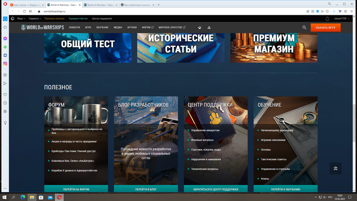Click ПЕРЕЙТИ НА ФОРУМ button
357x201 pixels.
point(76,189)
